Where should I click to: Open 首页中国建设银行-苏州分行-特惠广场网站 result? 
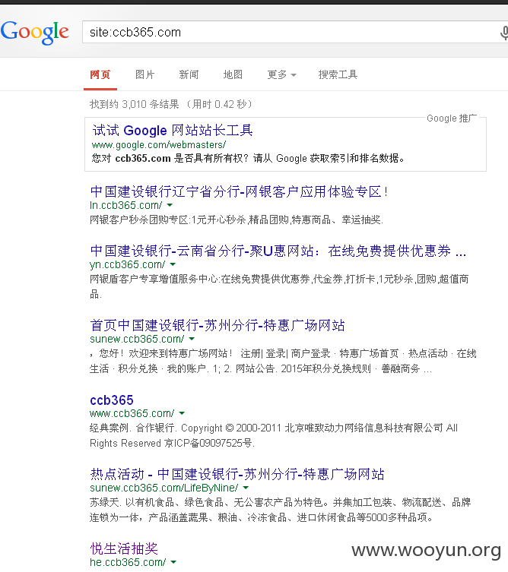(x=217, y=325)
